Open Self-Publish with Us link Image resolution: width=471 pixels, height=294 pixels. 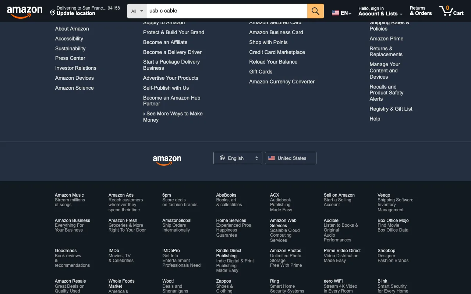point(166,88)
